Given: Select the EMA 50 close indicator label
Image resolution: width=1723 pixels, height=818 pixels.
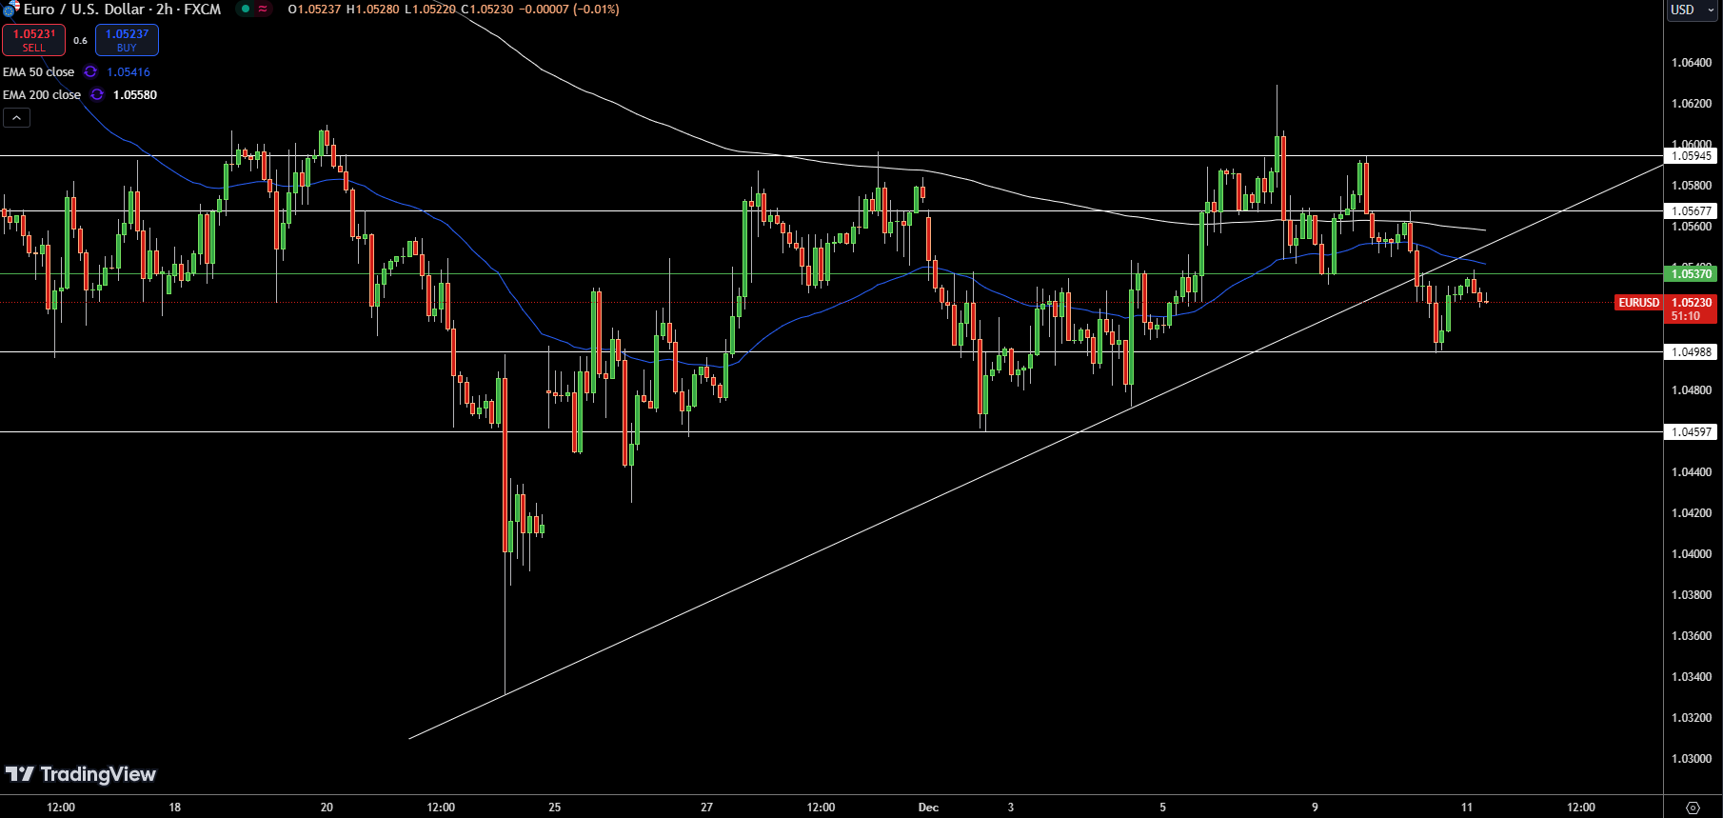Looking at the screenshot, I should click(x=38, y=72).
